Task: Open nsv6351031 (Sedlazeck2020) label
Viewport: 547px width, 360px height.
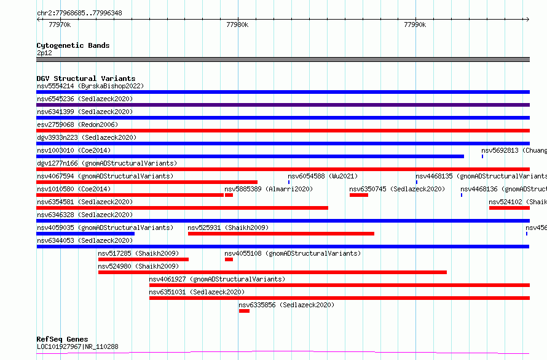Action: 197,292
